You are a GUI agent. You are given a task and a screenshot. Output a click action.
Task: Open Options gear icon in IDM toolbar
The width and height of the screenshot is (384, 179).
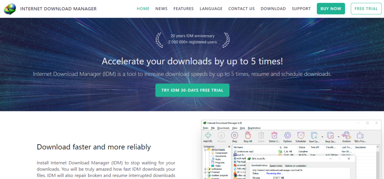[288, 135]
